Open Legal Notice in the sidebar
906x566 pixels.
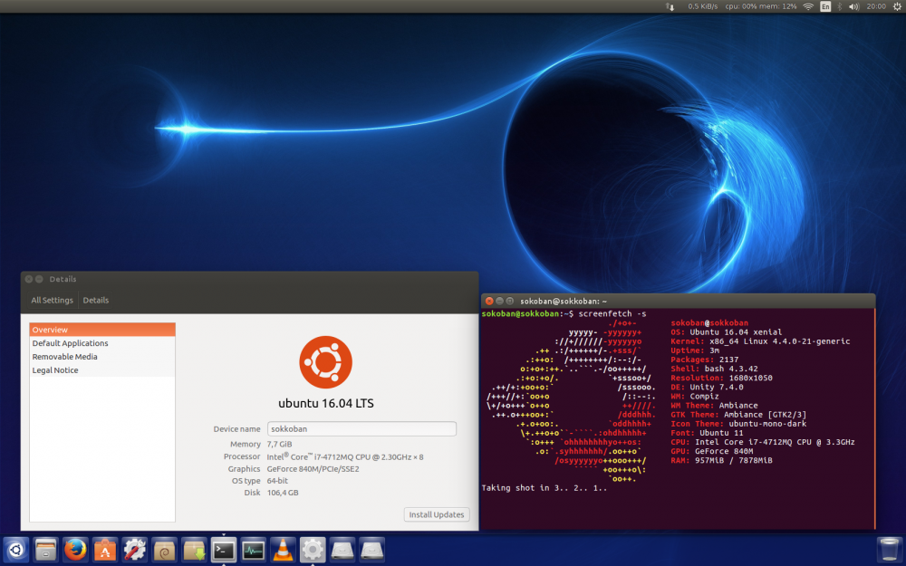[102, 370]
